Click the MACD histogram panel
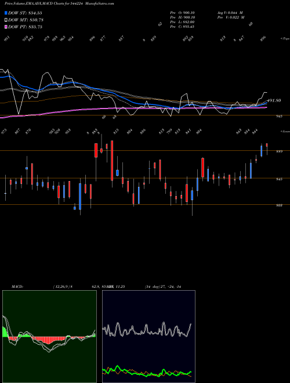Screen dimensions: 290x383 coord(49,337)
